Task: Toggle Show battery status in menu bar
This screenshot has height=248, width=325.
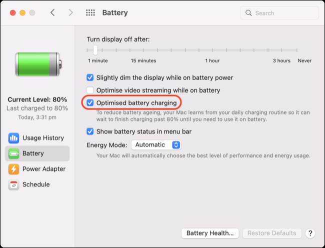Action: point(90,131)
